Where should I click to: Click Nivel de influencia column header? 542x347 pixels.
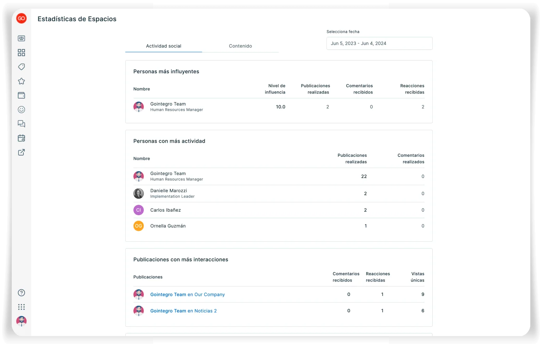pos(275,89)
